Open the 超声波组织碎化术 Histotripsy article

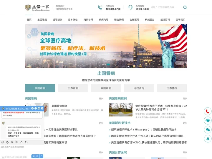tap(144, 130)
